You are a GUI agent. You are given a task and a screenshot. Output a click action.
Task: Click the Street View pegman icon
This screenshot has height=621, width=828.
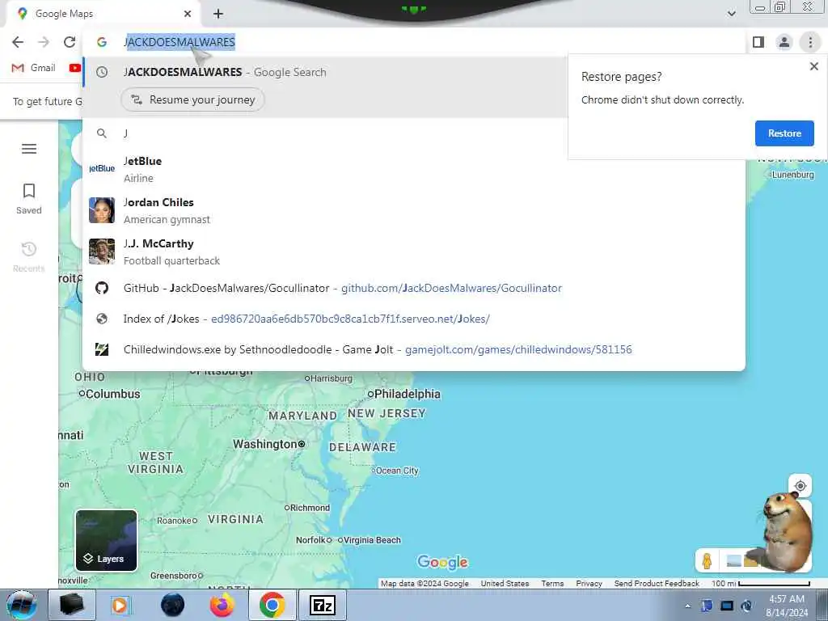click(707, 560)
